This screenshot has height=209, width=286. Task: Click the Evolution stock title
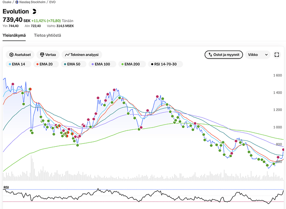point(16,11)
